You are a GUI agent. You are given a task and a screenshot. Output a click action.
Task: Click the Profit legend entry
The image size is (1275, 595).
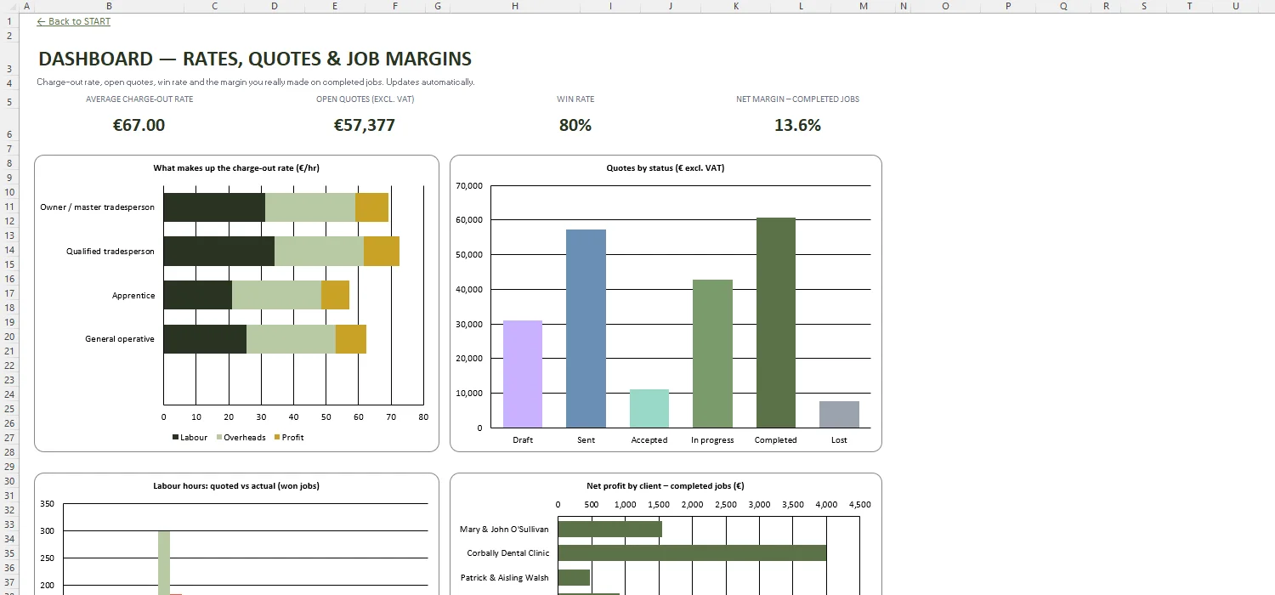coord(288,438)
